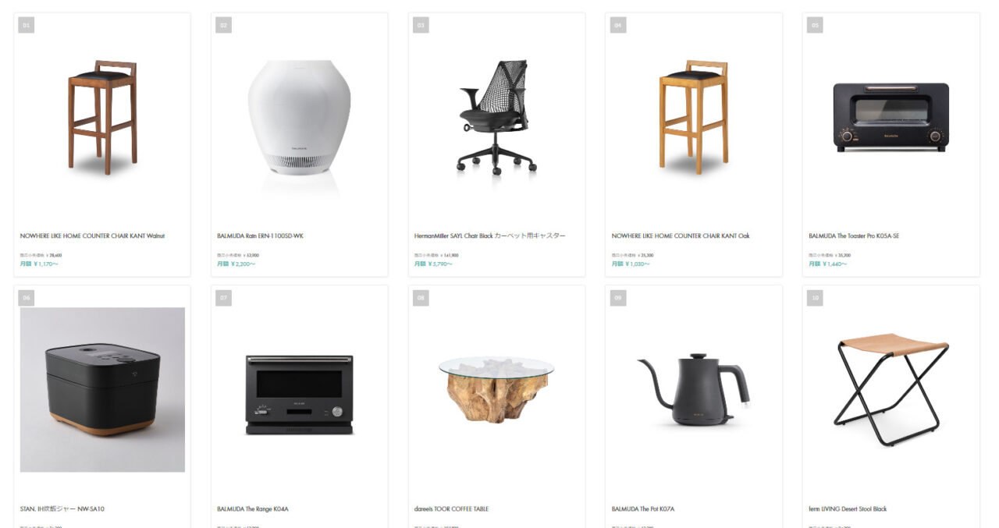Click the 05 rank badge on toaster card
Screen dimensions: 999x528
point(815,26)
